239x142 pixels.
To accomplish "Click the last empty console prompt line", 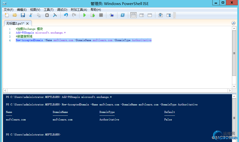I will click(x=33, y=134).
